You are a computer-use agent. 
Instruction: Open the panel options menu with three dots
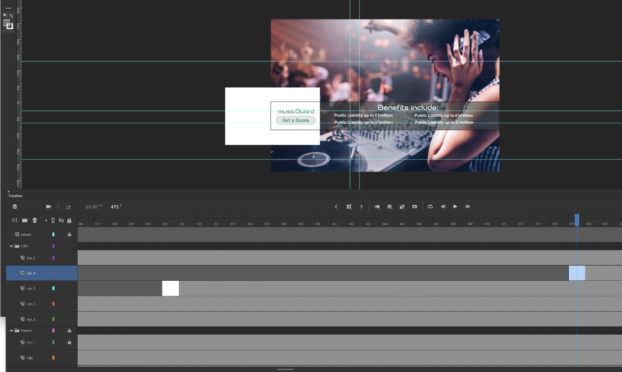(8, 8)
